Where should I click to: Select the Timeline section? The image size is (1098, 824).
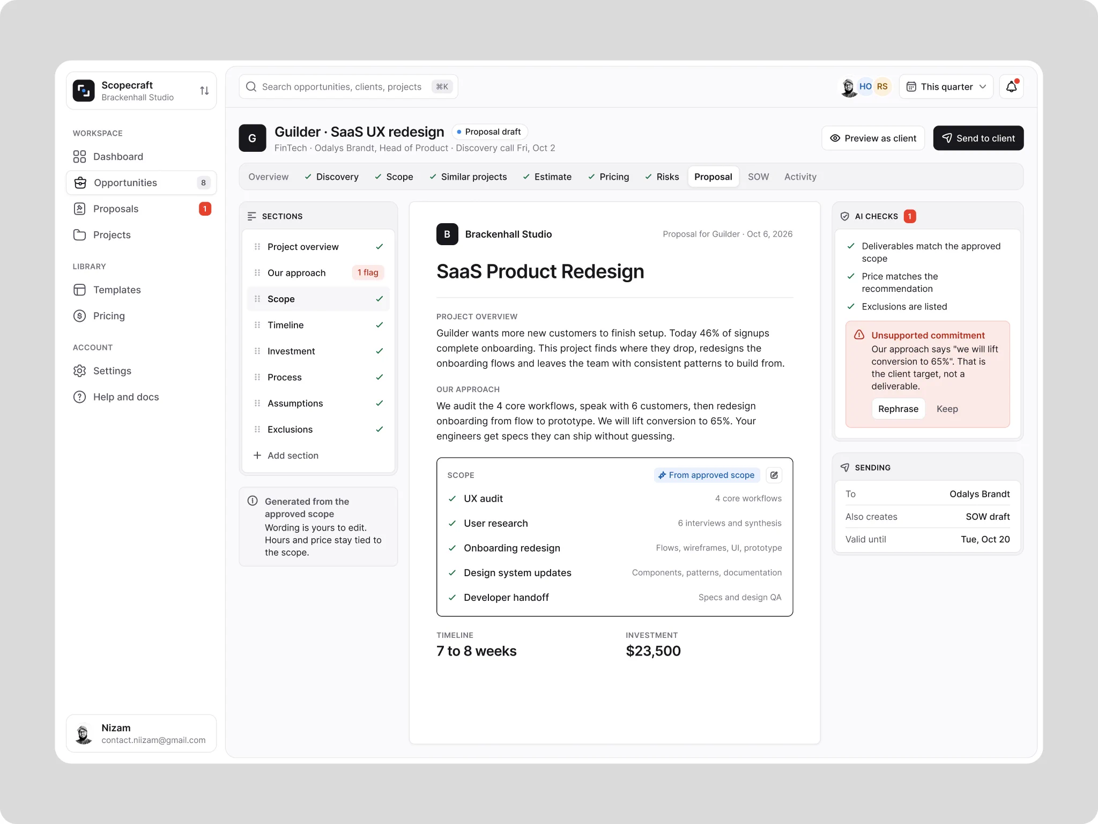click(x=318, y=325)
